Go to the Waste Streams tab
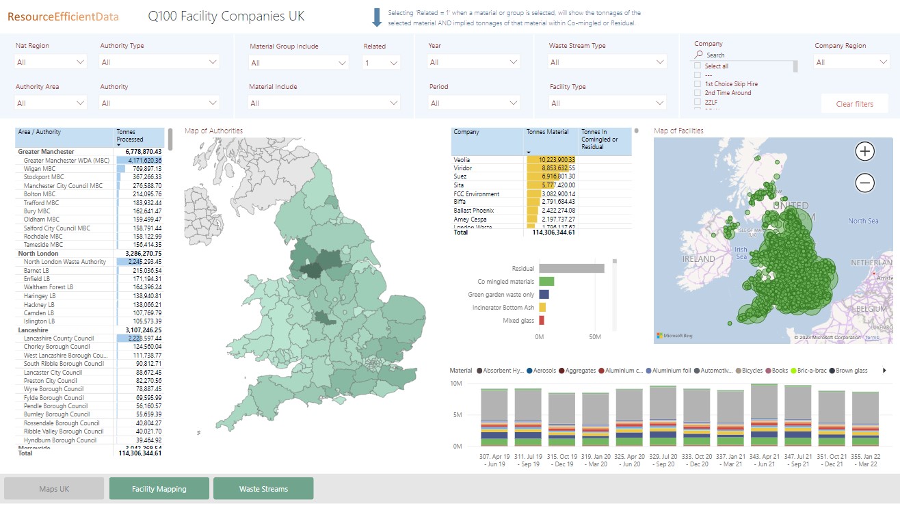Image resolution: width=900 pixels, height=506 pixels. (263, 489)
